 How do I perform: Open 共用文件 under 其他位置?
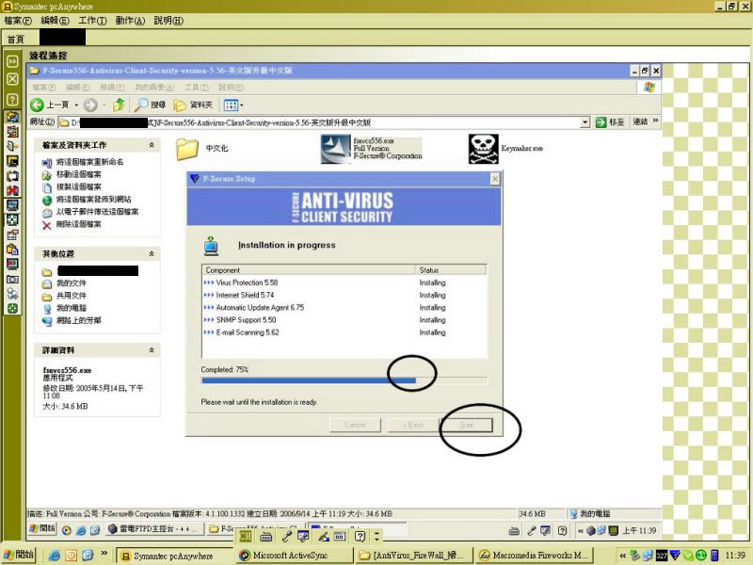(x=72, y=296)
